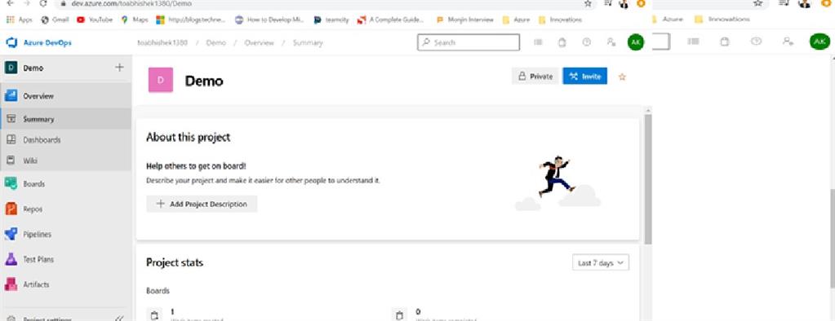Open the A Complete Guide bookmark
Viewport: 835px width, 321px height.
[x=391, y=20]
